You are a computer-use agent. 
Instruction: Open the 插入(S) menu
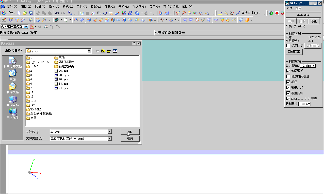coord(54,7)
